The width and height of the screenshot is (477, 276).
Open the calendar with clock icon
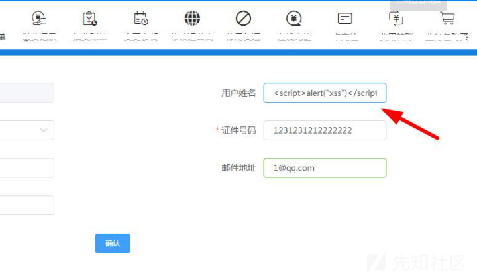(x=141, y=19)
